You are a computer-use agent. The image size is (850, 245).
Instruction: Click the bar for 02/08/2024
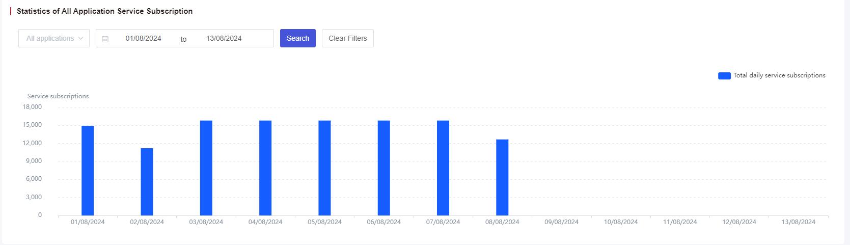pos(147,182)
